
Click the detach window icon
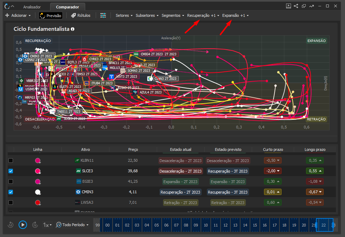click(304, 6)
